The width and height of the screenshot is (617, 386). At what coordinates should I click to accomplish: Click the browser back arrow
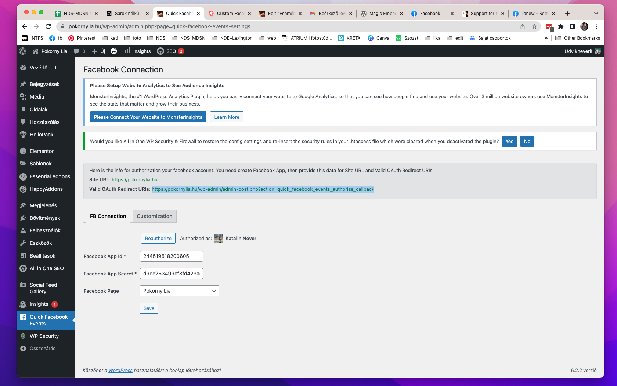click(25, 26)
